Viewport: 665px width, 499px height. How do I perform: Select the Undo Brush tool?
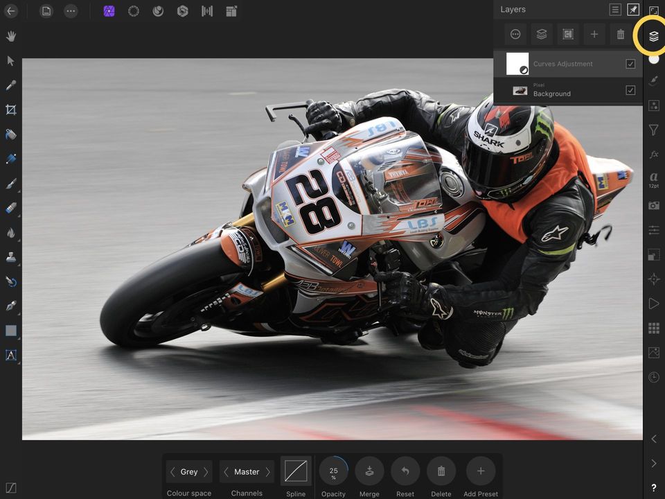11,281
